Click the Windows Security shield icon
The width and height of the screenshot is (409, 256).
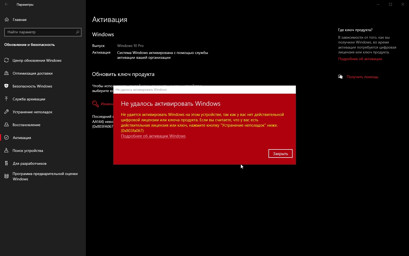6,86
